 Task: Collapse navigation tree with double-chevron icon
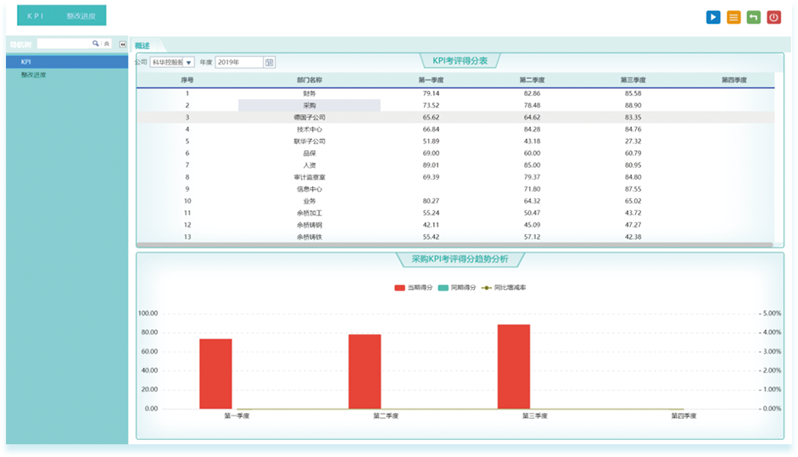106,43
